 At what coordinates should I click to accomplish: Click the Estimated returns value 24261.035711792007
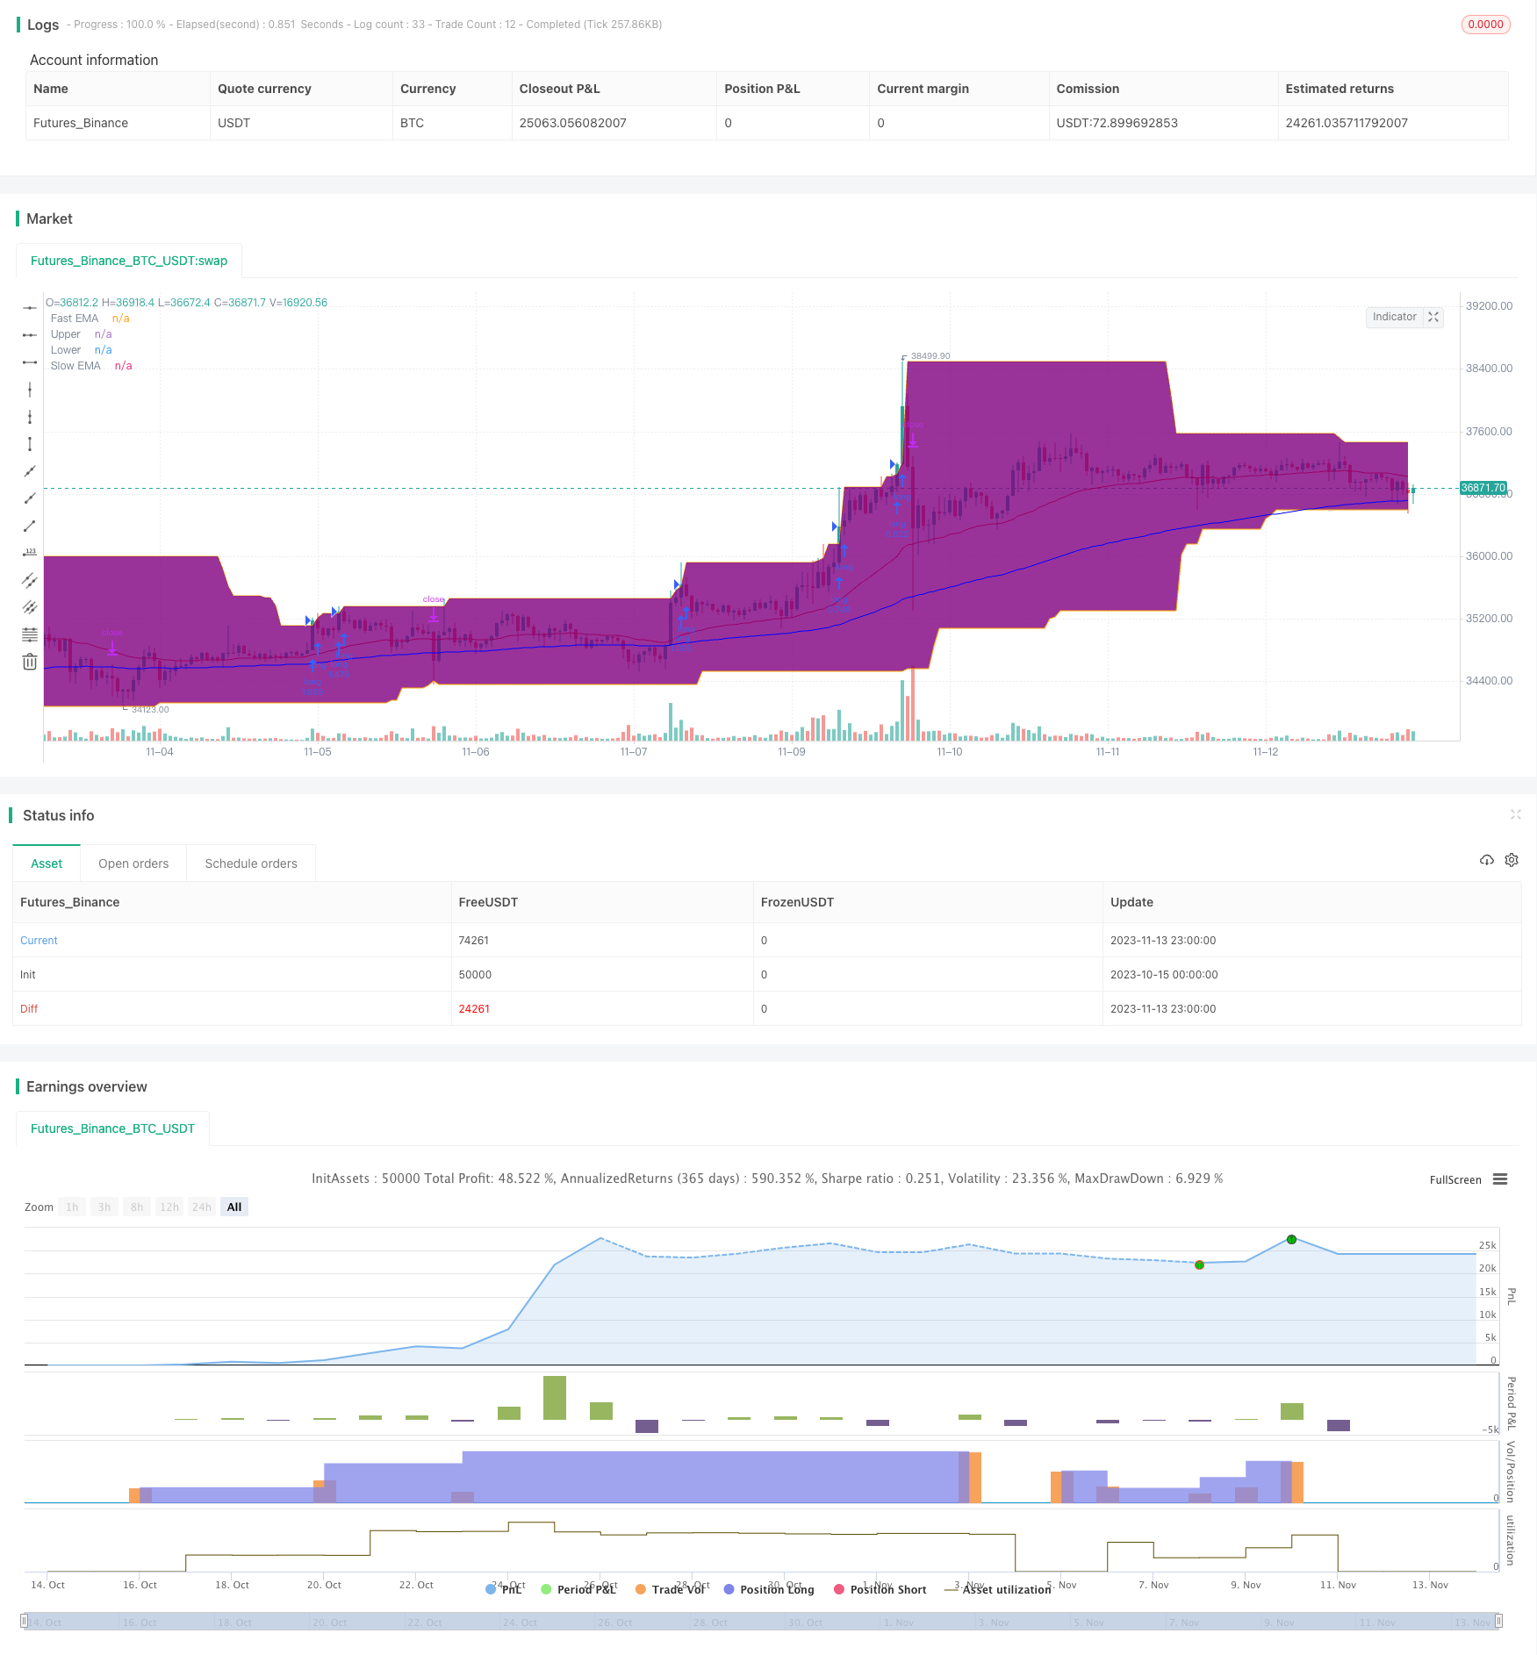tap(1347, 123)
